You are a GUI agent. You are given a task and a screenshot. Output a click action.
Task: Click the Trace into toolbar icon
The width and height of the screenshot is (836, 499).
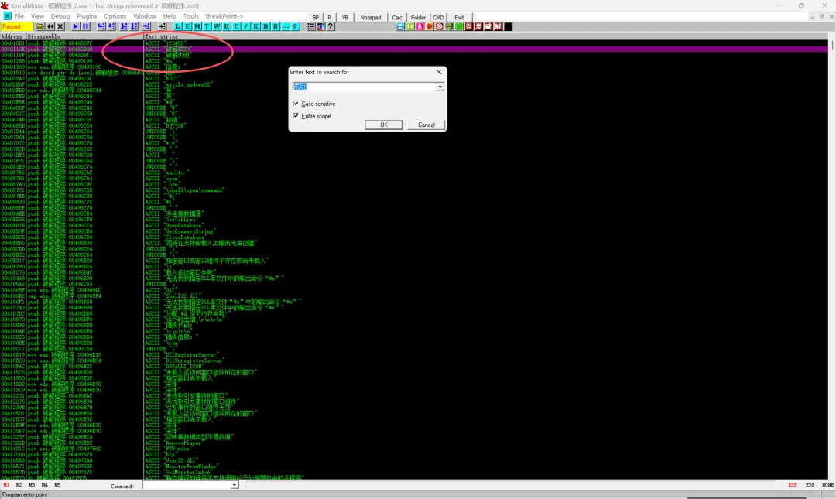point(124,26)
